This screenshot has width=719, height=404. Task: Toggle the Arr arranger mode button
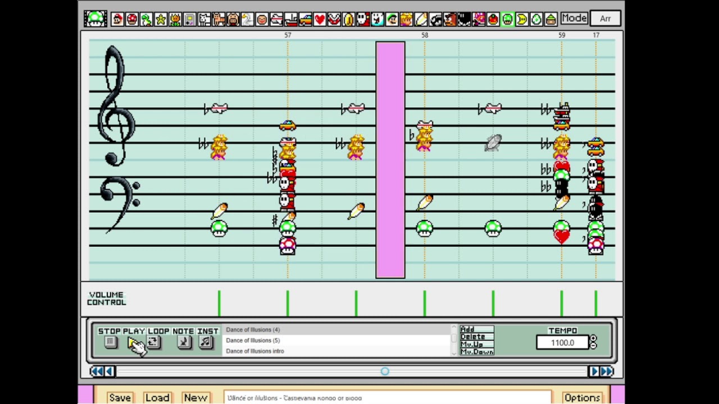pyautogui.click(x=606, y=19)
